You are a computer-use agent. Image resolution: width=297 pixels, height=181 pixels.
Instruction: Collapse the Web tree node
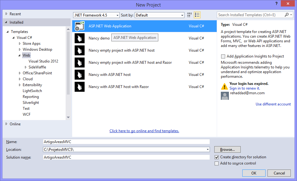coord(19,55)
